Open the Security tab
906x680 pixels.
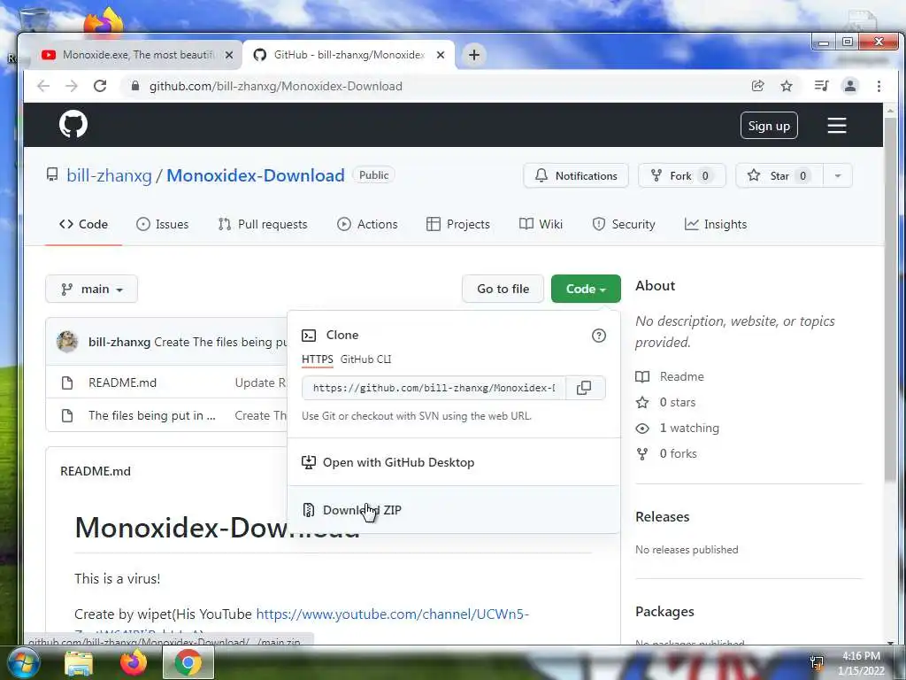click(x=624, y=224)
